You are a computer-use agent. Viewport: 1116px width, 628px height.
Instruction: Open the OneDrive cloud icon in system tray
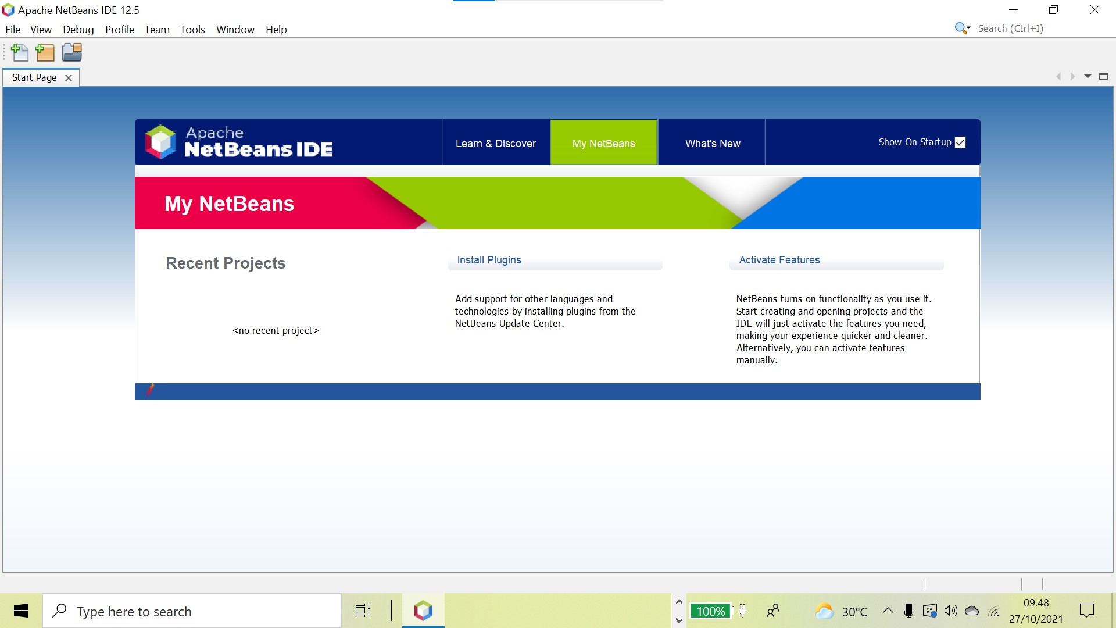971,611
